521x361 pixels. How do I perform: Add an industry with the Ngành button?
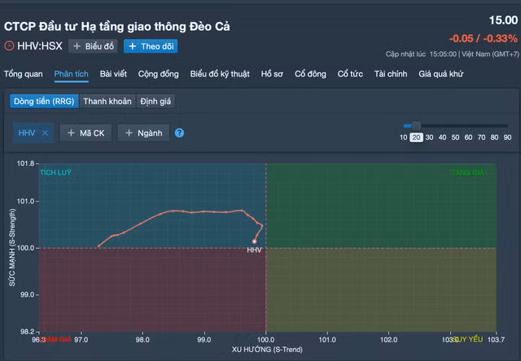(x=143, y=133)
